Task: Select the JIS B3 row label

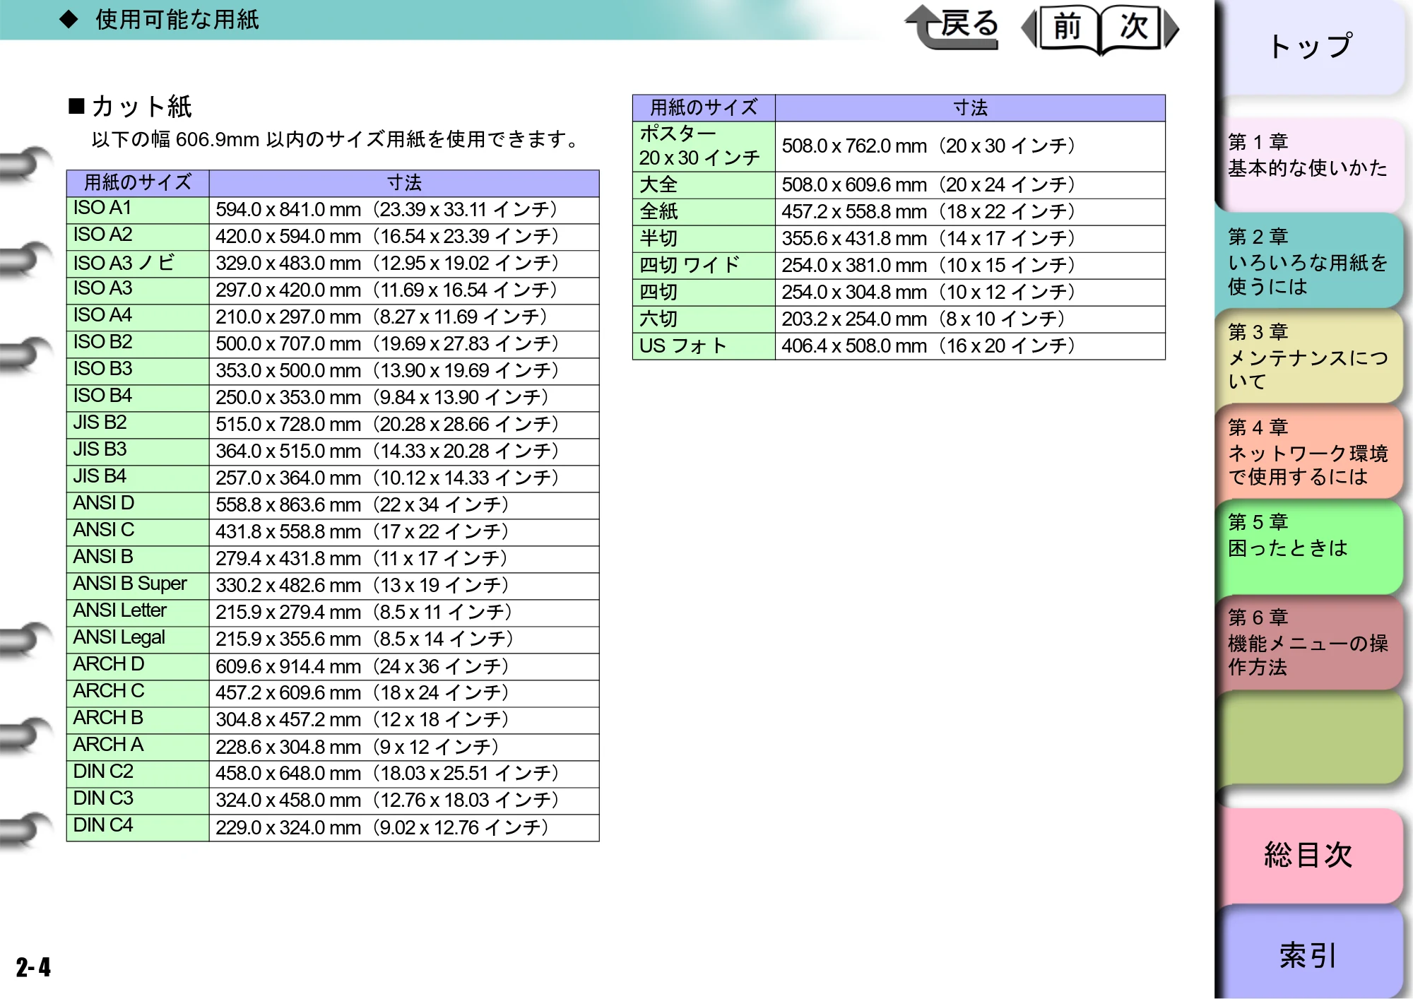Action: coord(138,451)
